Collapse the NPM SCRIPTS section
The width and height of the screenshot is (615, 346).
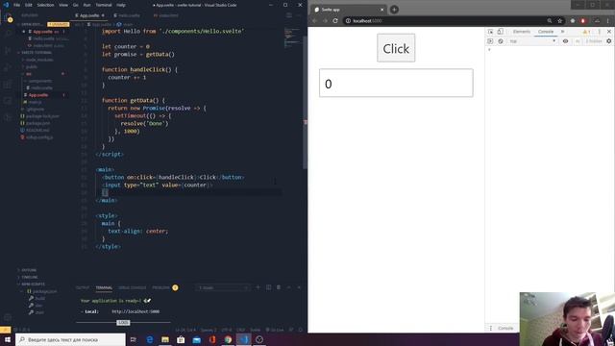(x=33, y=284)
